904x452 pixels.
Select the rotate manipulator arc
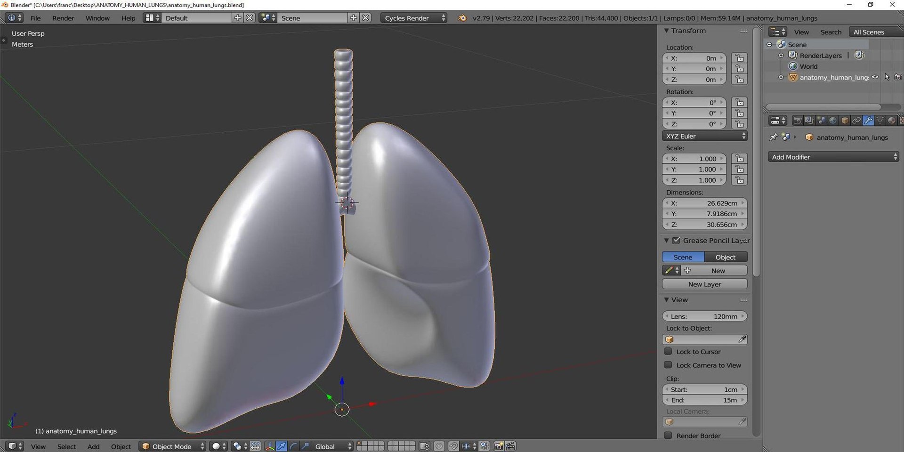pyautogui.click(x=293, y=446)
